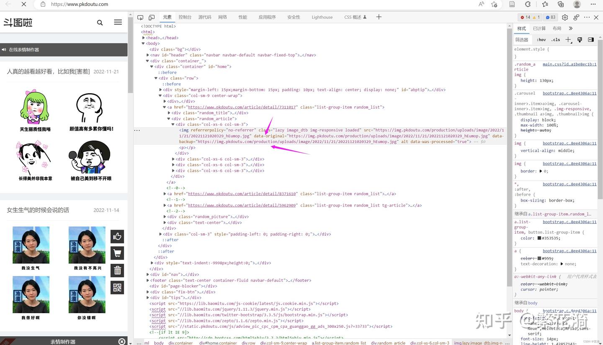Open the article 人真的越看越好看，比如我[害羞]
Screen dimensions: 603x345
pos(48,72)
